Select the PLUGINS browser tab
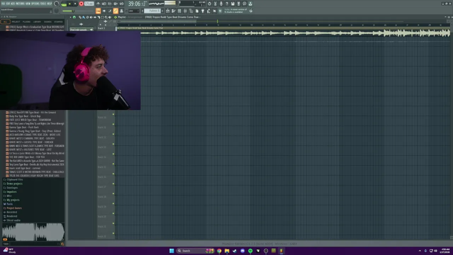 click(x=27, y=22)
